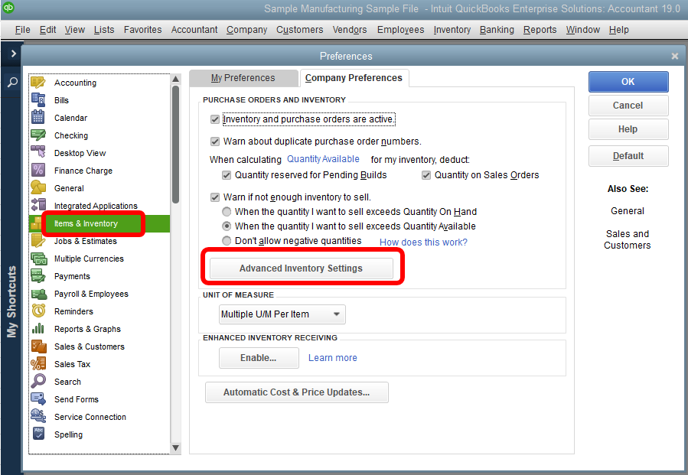
Task: Click the Default button
Action: click(628, 156)
